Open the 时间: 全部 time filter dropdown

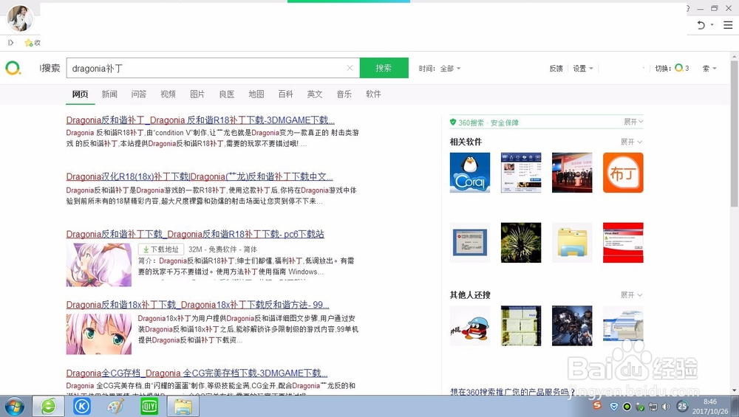(x=440, y=68)
